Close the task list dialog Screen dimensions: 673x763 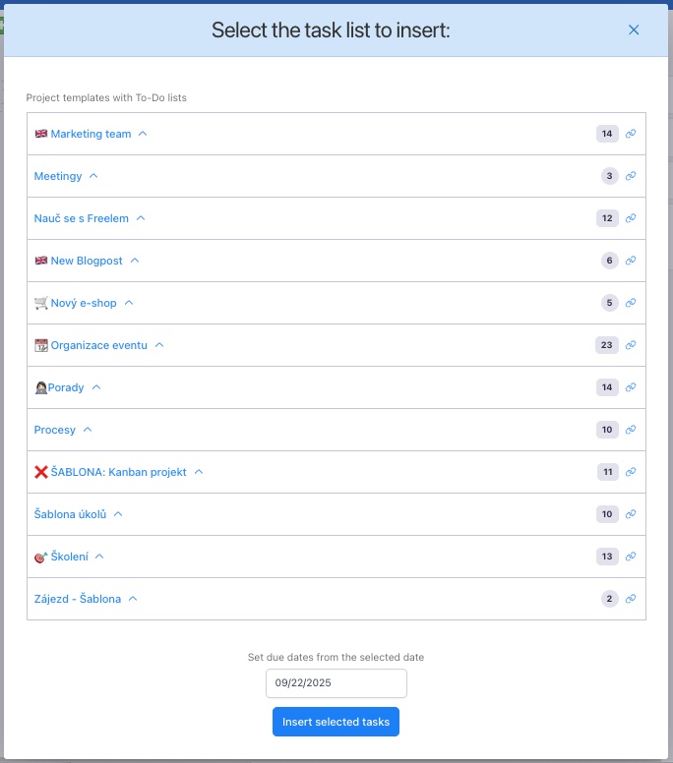point(634,30)
